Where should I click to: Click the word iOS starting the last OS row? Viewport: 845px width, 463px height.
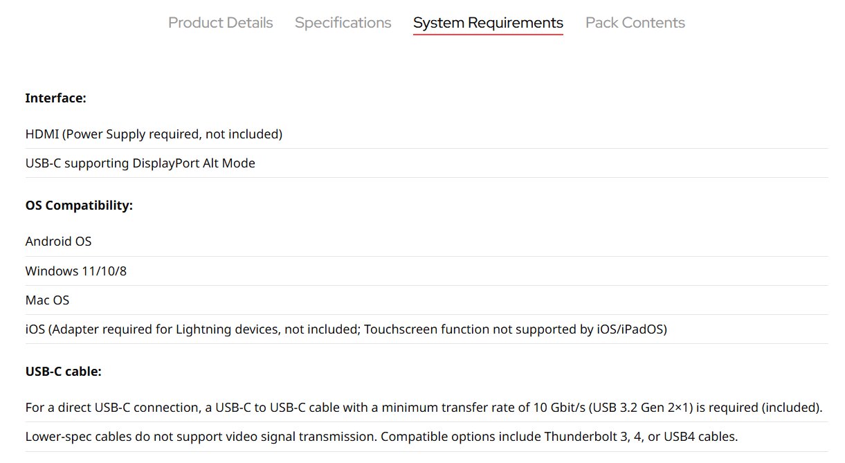point(35,329)
